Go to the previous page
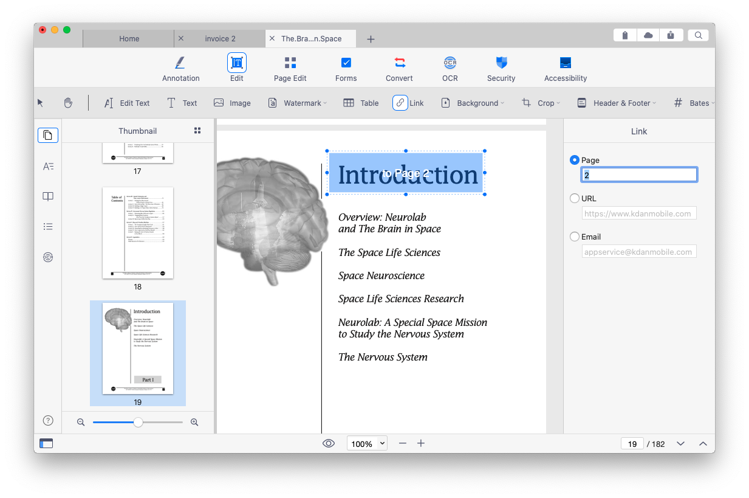The width and height of the screenshot is (749, 498). pos(703,443)
